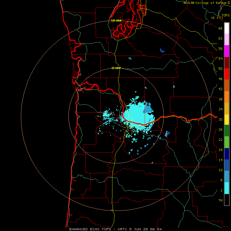Click the legend value 18
Viewport: 231px width, 231px height.
[x=220, y=150]
